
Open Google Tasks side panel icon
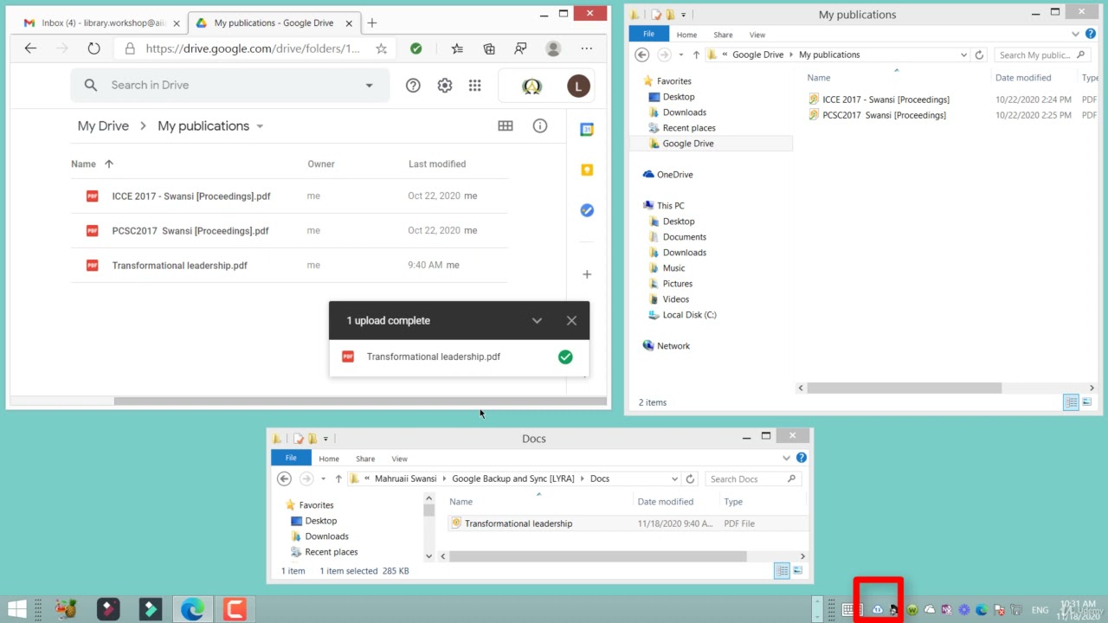pos(587,210)
